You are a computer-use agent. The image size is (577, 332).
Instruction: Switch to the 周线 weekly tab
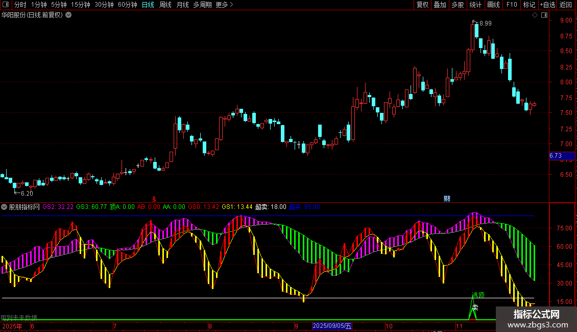pyautogui.click(x=165, y=5)
